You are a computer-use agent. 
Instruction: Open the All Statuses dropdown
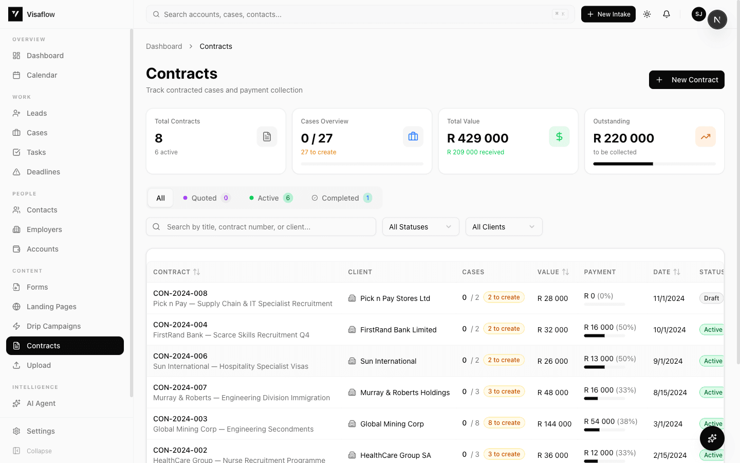coord(420,226)
